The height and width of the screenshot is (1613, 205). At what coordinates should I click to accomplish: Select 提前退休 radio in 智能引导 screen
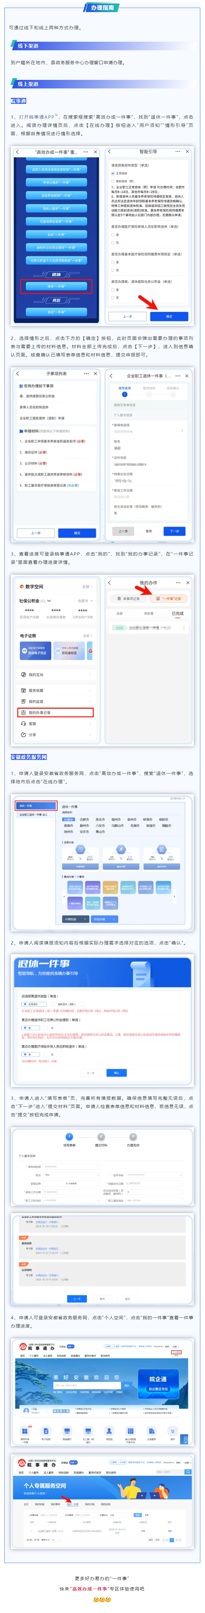coord(113,181)
